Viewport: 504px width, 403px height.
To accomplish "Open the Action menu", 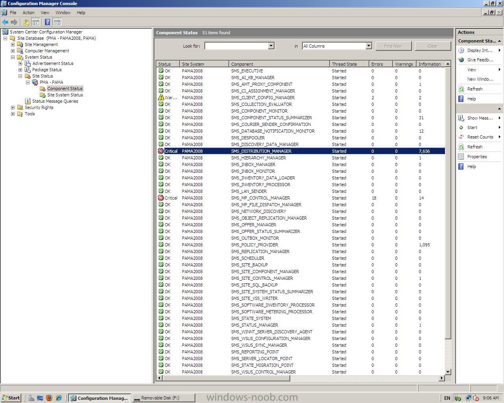I will [x=28, y=13].
